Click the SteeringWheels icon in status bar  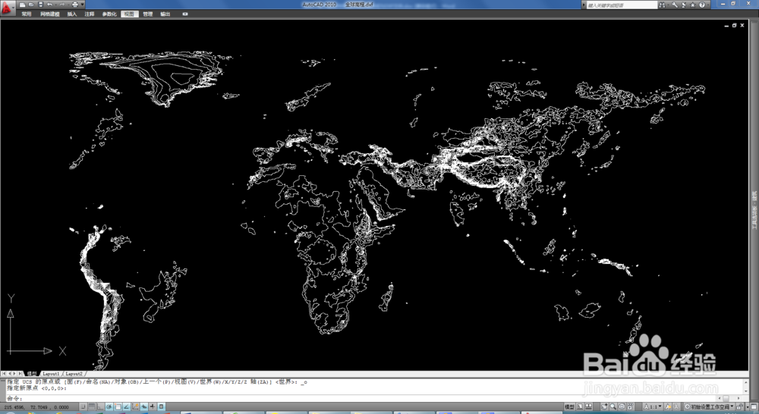coord(622,407)
